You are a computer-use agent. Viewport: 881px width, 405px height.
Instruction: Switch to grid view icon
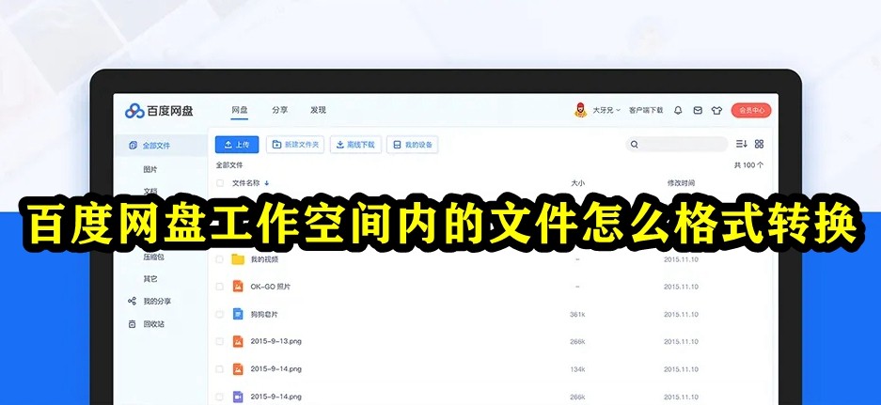[x=759, y=144]
